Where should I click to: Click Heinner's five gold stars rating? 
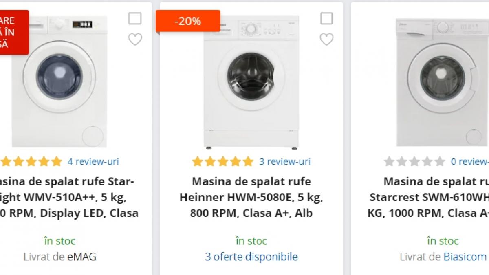click(222, 162)
